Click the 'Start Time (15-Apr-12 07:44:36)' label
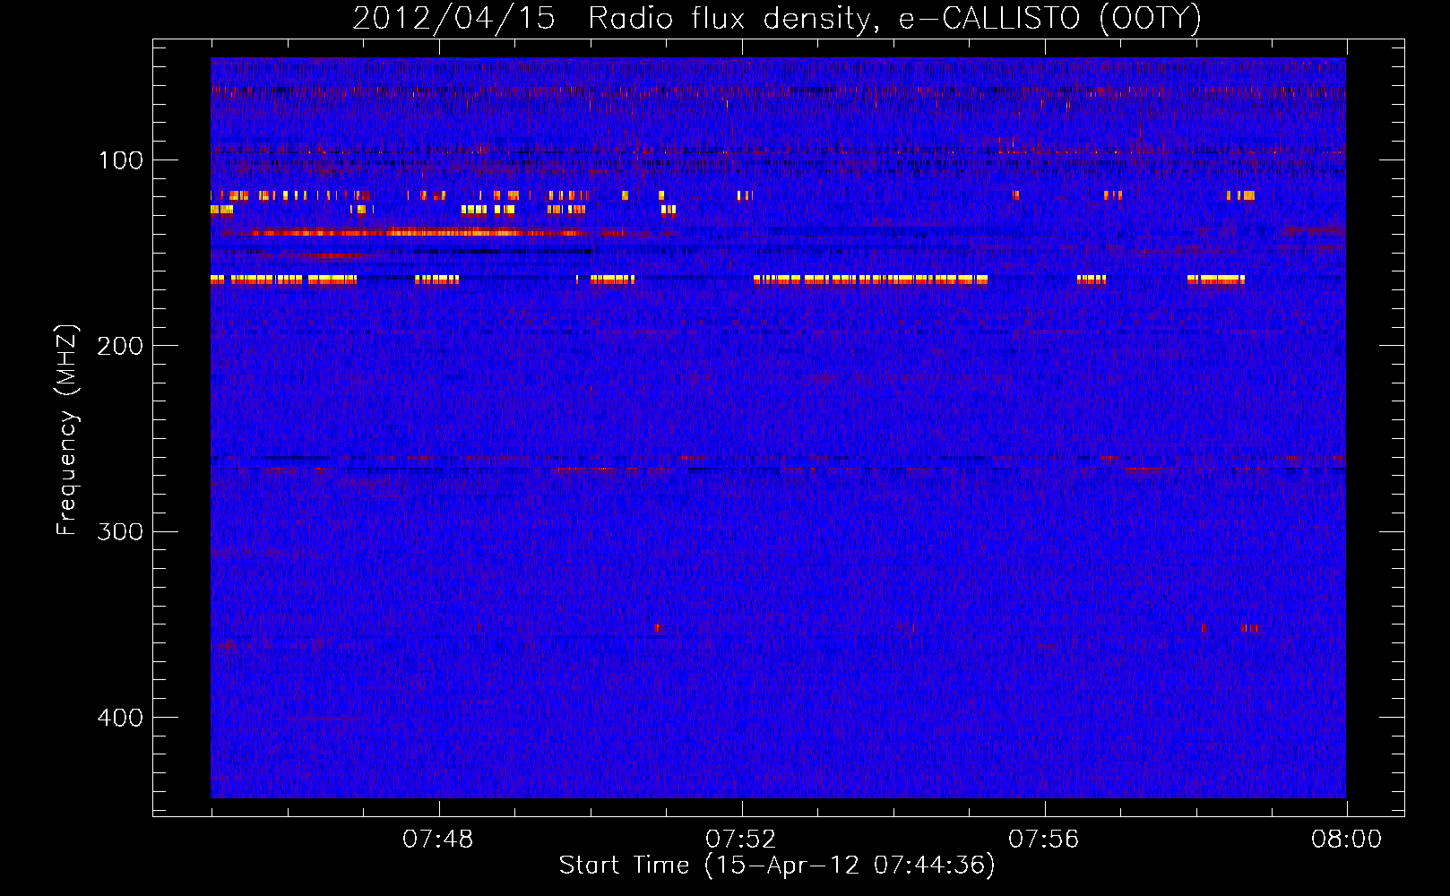The height and width of the screenshot is (896, 1450). (777, 866)
